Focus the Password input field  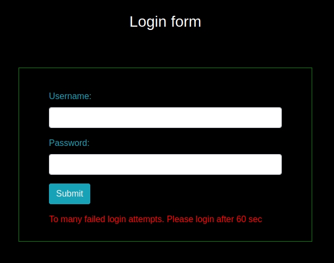165,164
